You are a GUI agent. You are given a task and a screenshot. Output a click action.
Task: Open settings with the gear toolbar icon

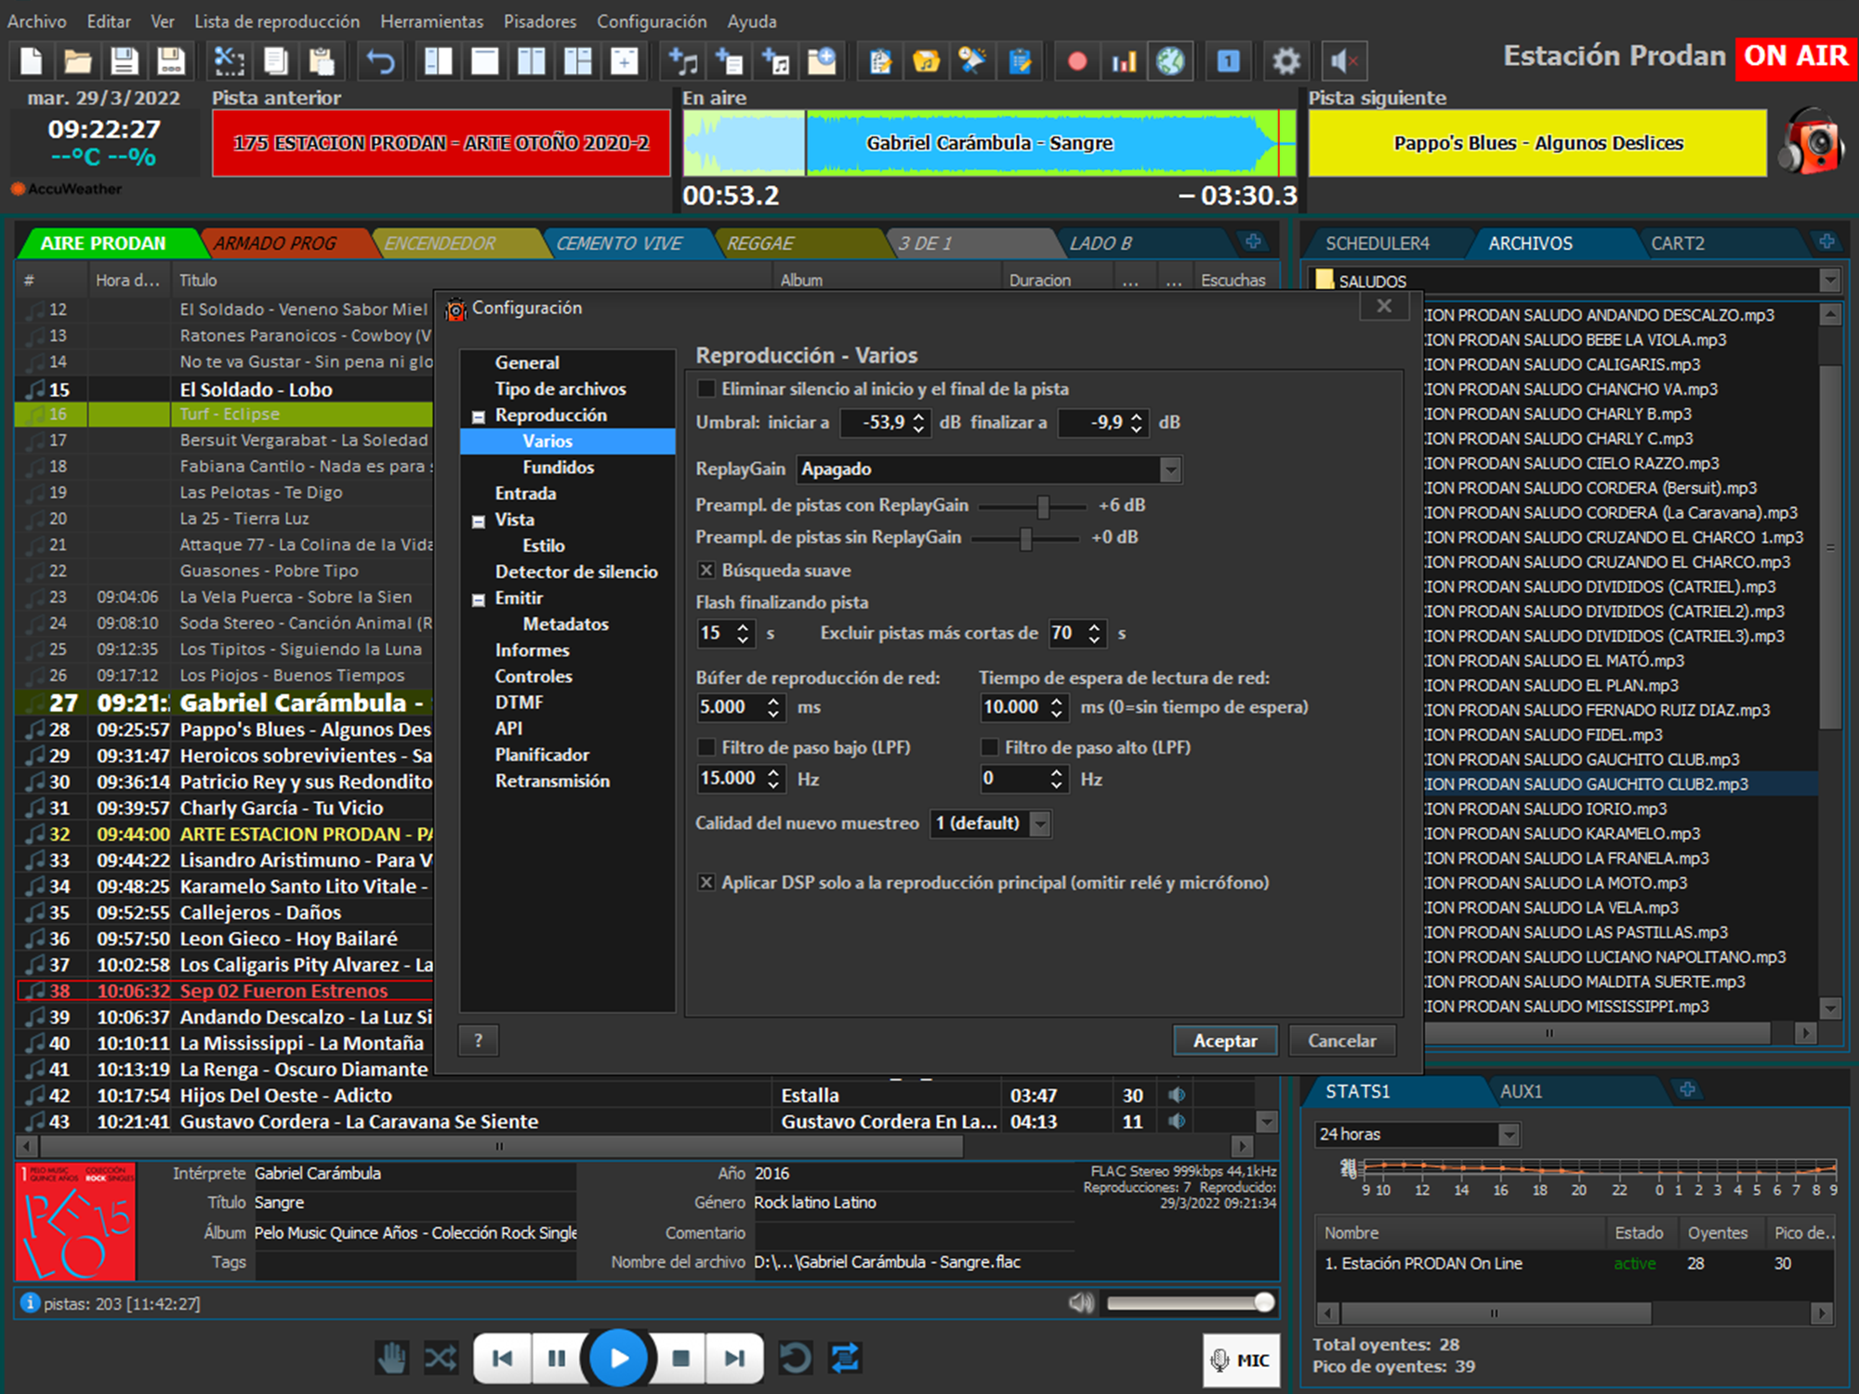[x=1286, y=61]
